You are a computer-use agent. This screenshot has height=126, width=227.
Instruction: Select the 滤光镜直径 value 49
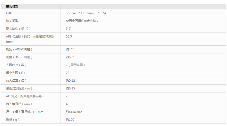[68, 104]
